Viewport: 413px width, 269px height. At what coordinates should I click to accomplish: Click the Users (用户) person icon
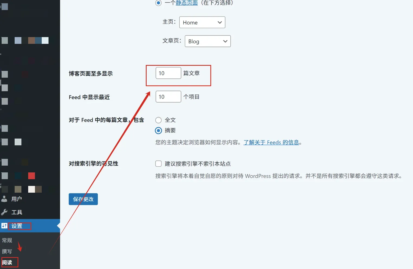click(x=4, y=199)
